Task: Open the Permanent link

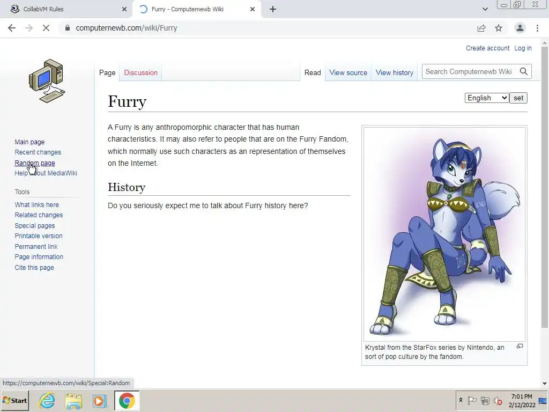Action: [x=36, y=246]
